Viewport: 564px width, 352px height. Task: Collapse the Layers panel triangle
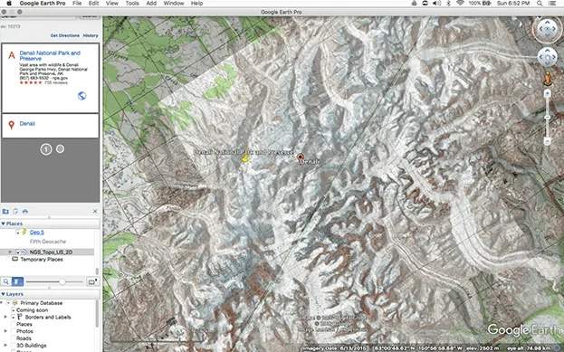(x=4, y=294)
